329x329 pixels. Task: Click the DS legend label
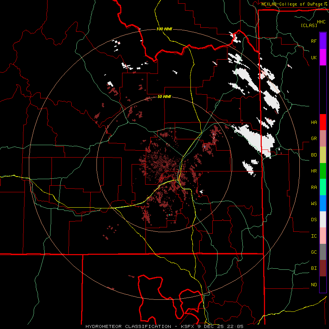click(x=314, y=220)
